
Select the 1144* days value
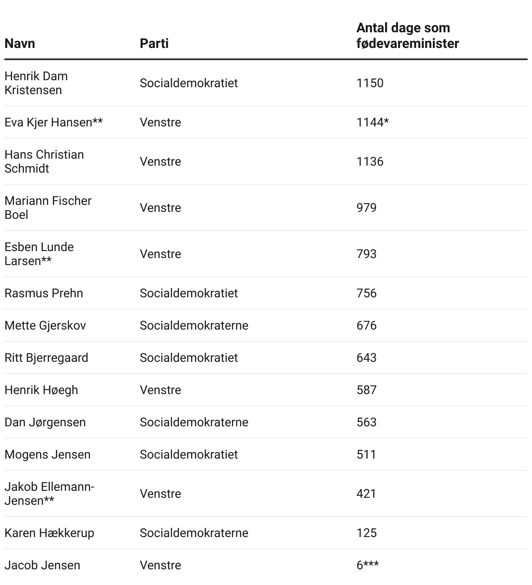(372, 122)
